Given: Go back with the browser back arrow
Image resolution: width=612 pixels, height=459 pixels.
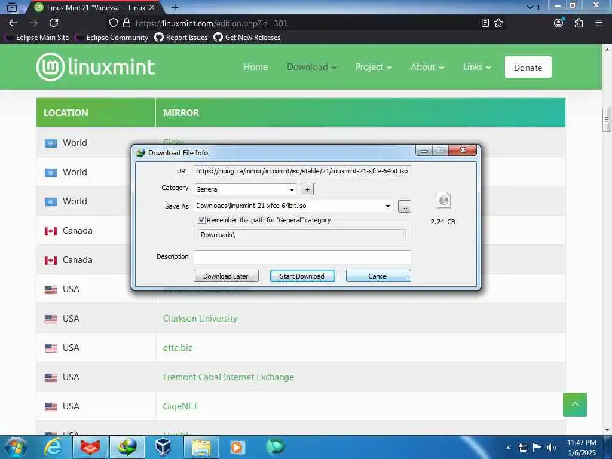Looking at the screenshot, I should [13, 23].
